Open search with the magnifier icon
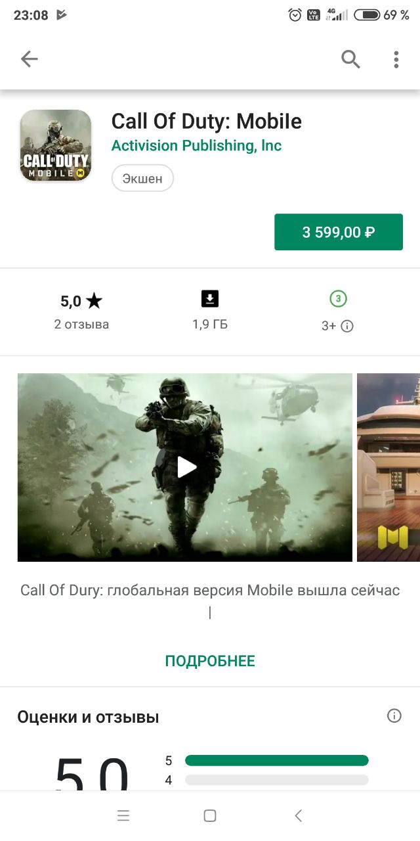Screen dimensions: 420x841 (x=351, y=59)
